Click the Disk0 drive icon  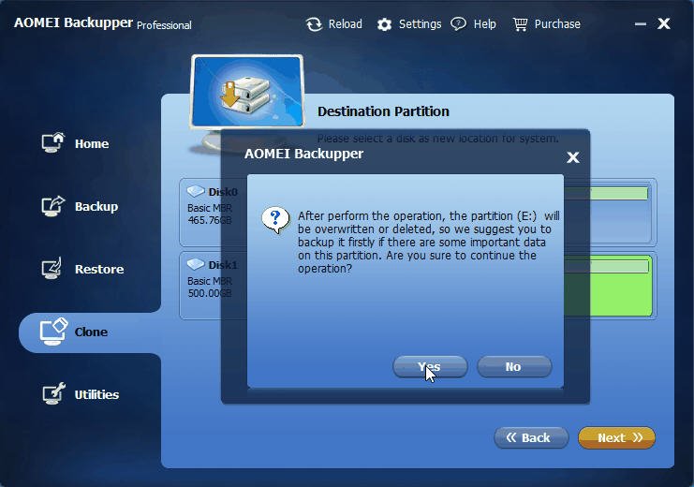coord(196,191)
